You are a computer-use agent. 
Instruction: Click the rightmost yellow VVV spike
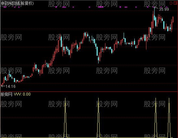[169, 118]
